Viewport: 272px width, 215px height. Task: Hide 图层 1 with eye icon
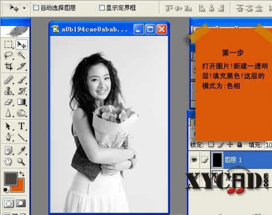tap(194, 160)
